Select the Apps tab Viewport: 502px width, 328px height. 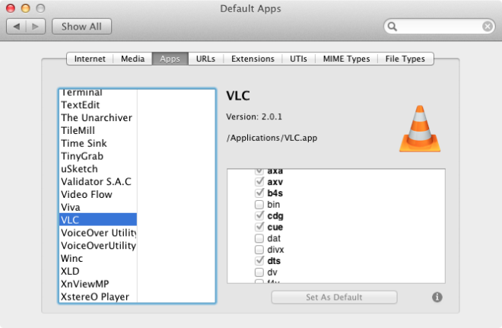pyautogui.click(x=170, y=59)
